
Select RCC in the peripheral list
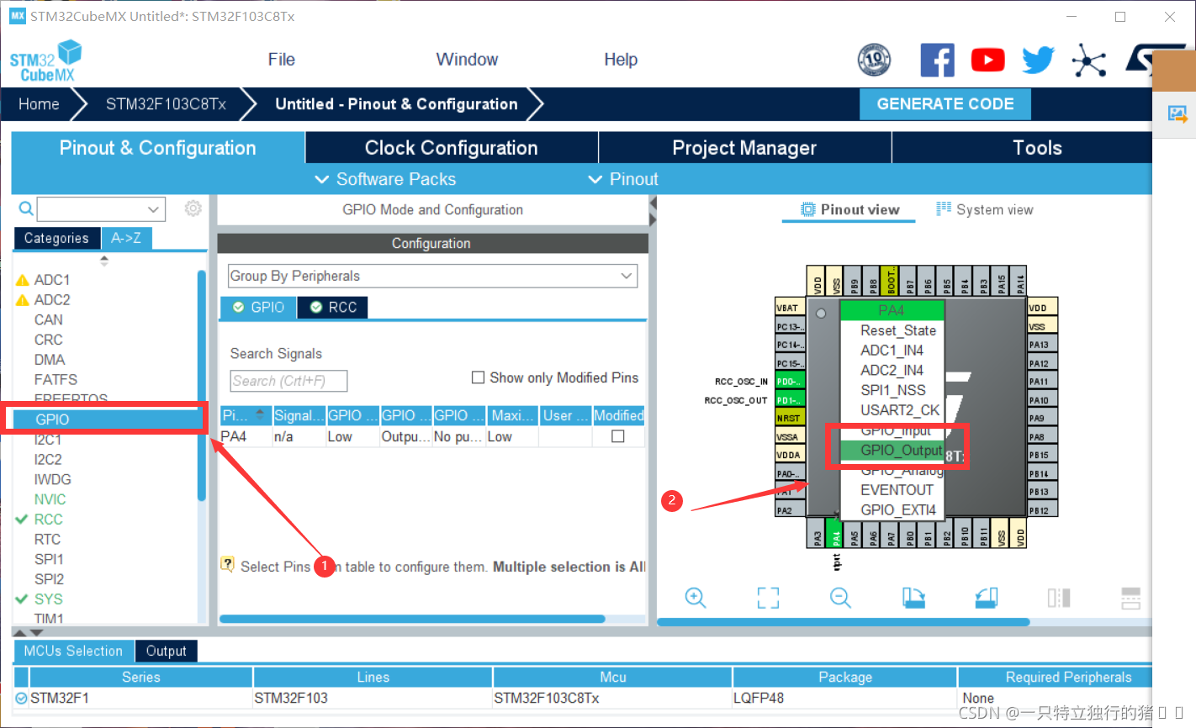48,520
